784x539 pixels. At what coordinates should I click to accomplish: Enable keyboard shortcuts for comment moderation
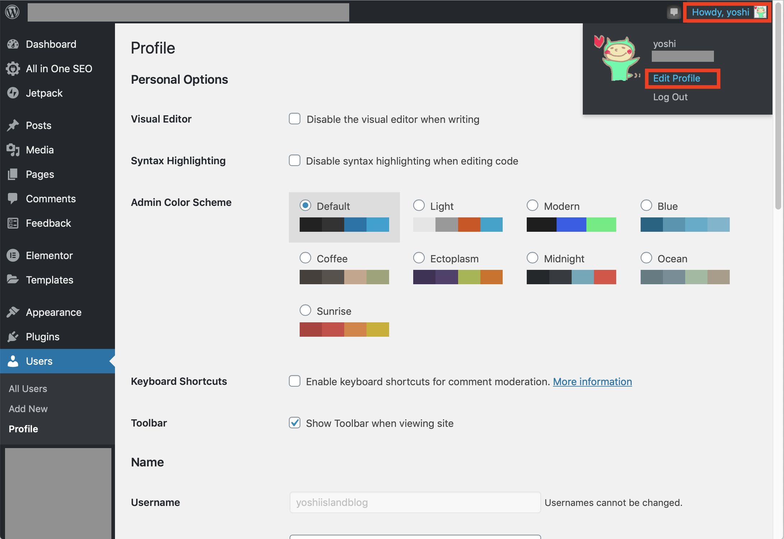295,381
